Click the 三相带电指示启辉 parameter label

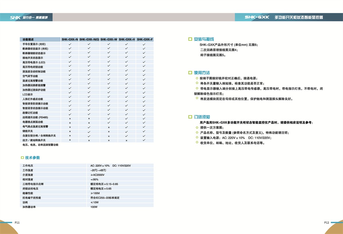tap(33, 184)
